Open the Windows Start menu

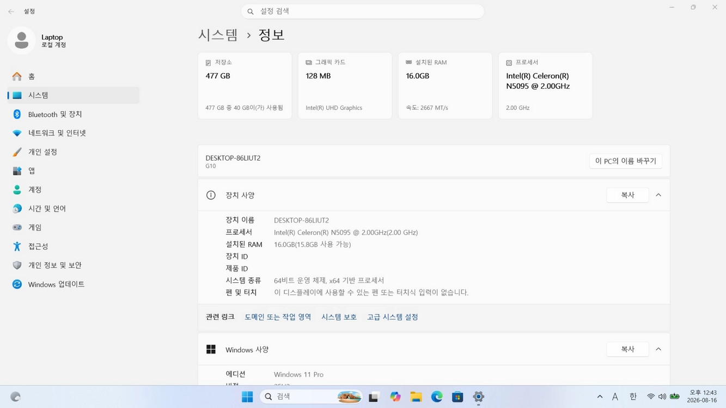click(x=247, y=397)
